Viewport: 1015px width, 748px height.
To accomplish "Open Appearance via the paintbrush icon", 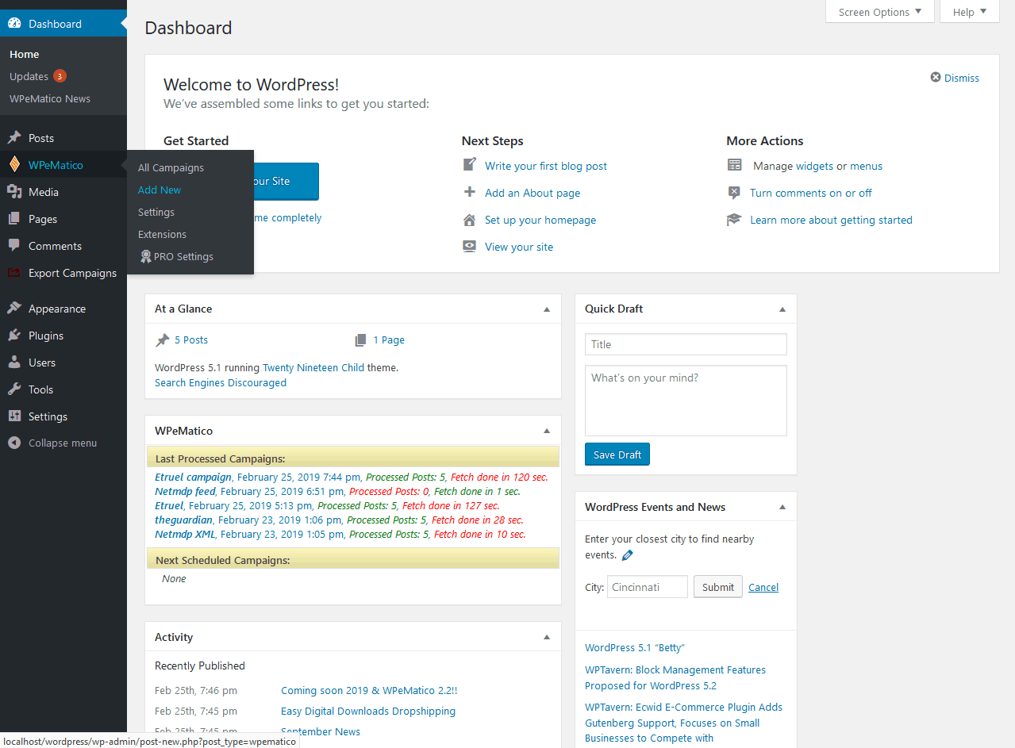I will (14, 308).
